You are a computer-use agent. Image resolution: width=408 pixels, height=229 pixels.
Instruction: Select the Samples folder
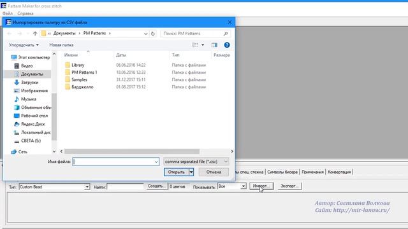(76, 80)
